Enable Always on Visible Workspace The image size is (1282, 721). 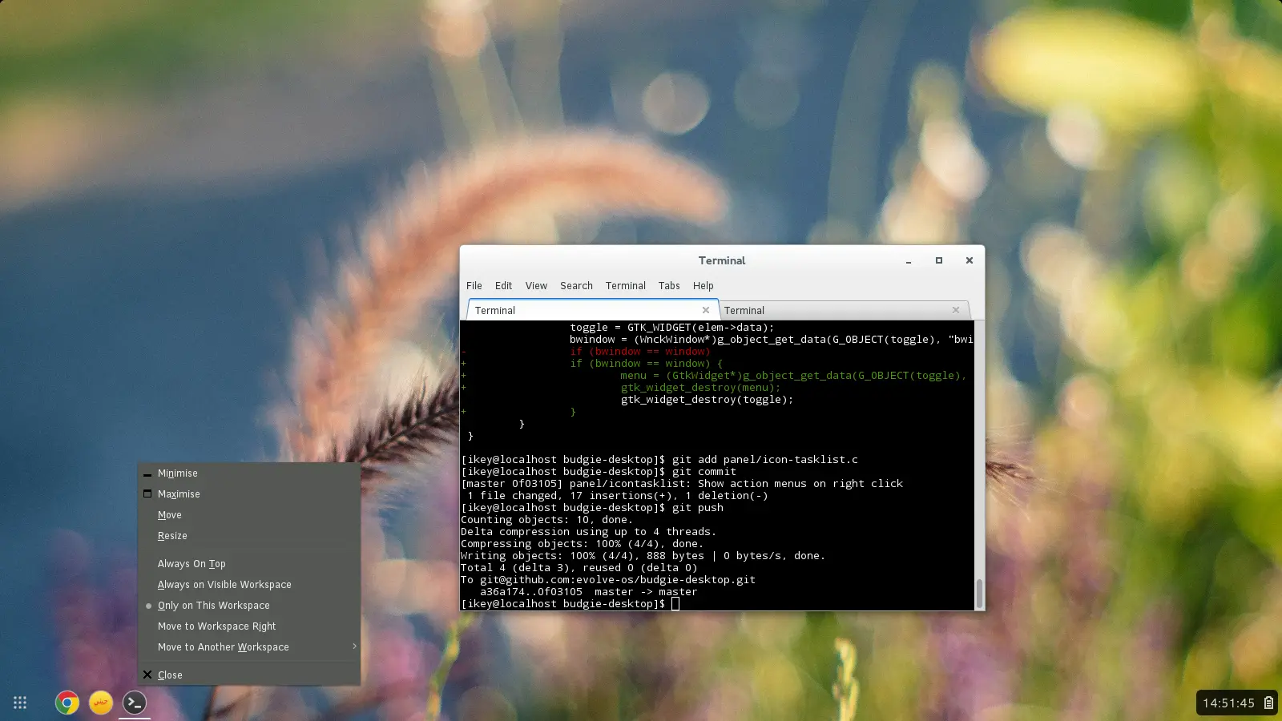click(x=248, y=585)
